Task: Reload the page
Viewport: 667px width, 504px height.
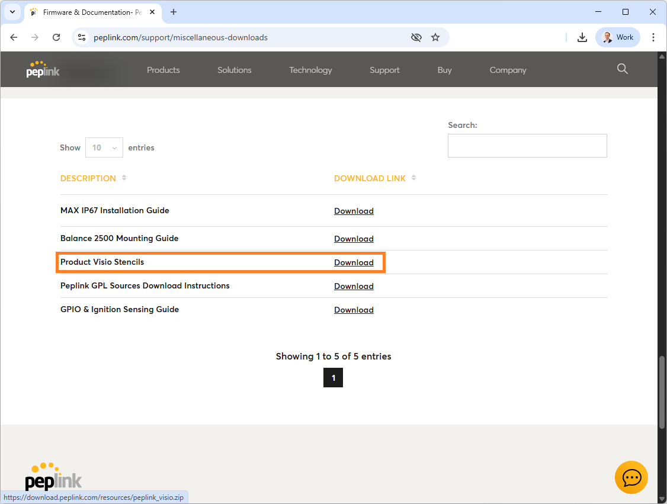Action: pos(56,37)
